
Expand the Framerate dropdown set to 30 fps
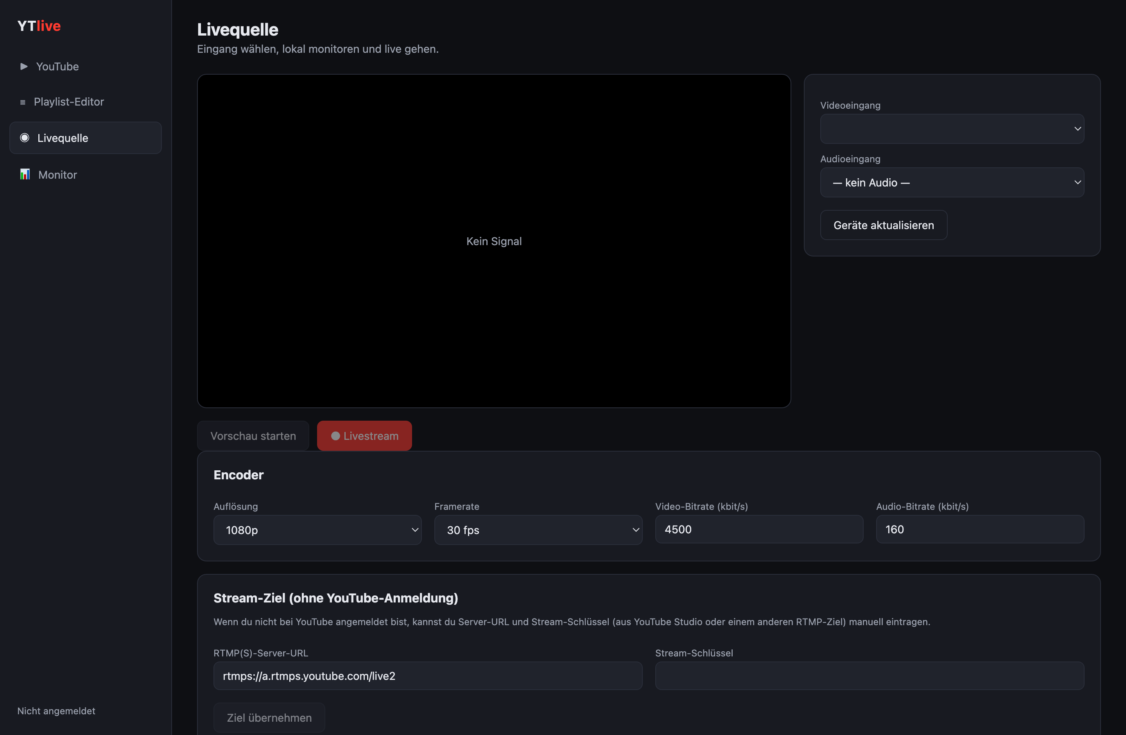coord(538,530)
